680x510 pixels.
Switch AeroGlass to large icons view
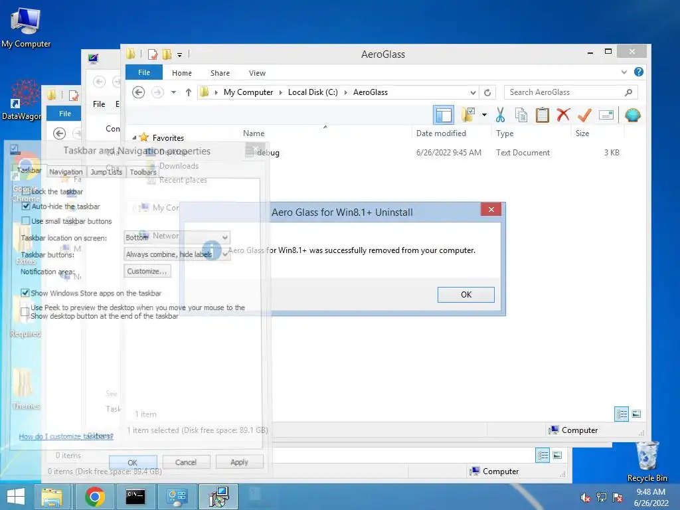click(x=636, y=414)
